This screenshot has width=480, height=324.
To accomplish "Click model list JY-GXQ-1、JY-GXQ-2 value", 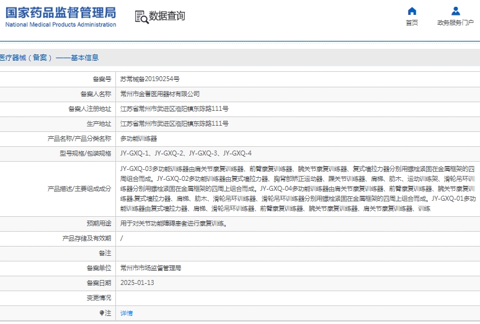I will pos(186,154).
